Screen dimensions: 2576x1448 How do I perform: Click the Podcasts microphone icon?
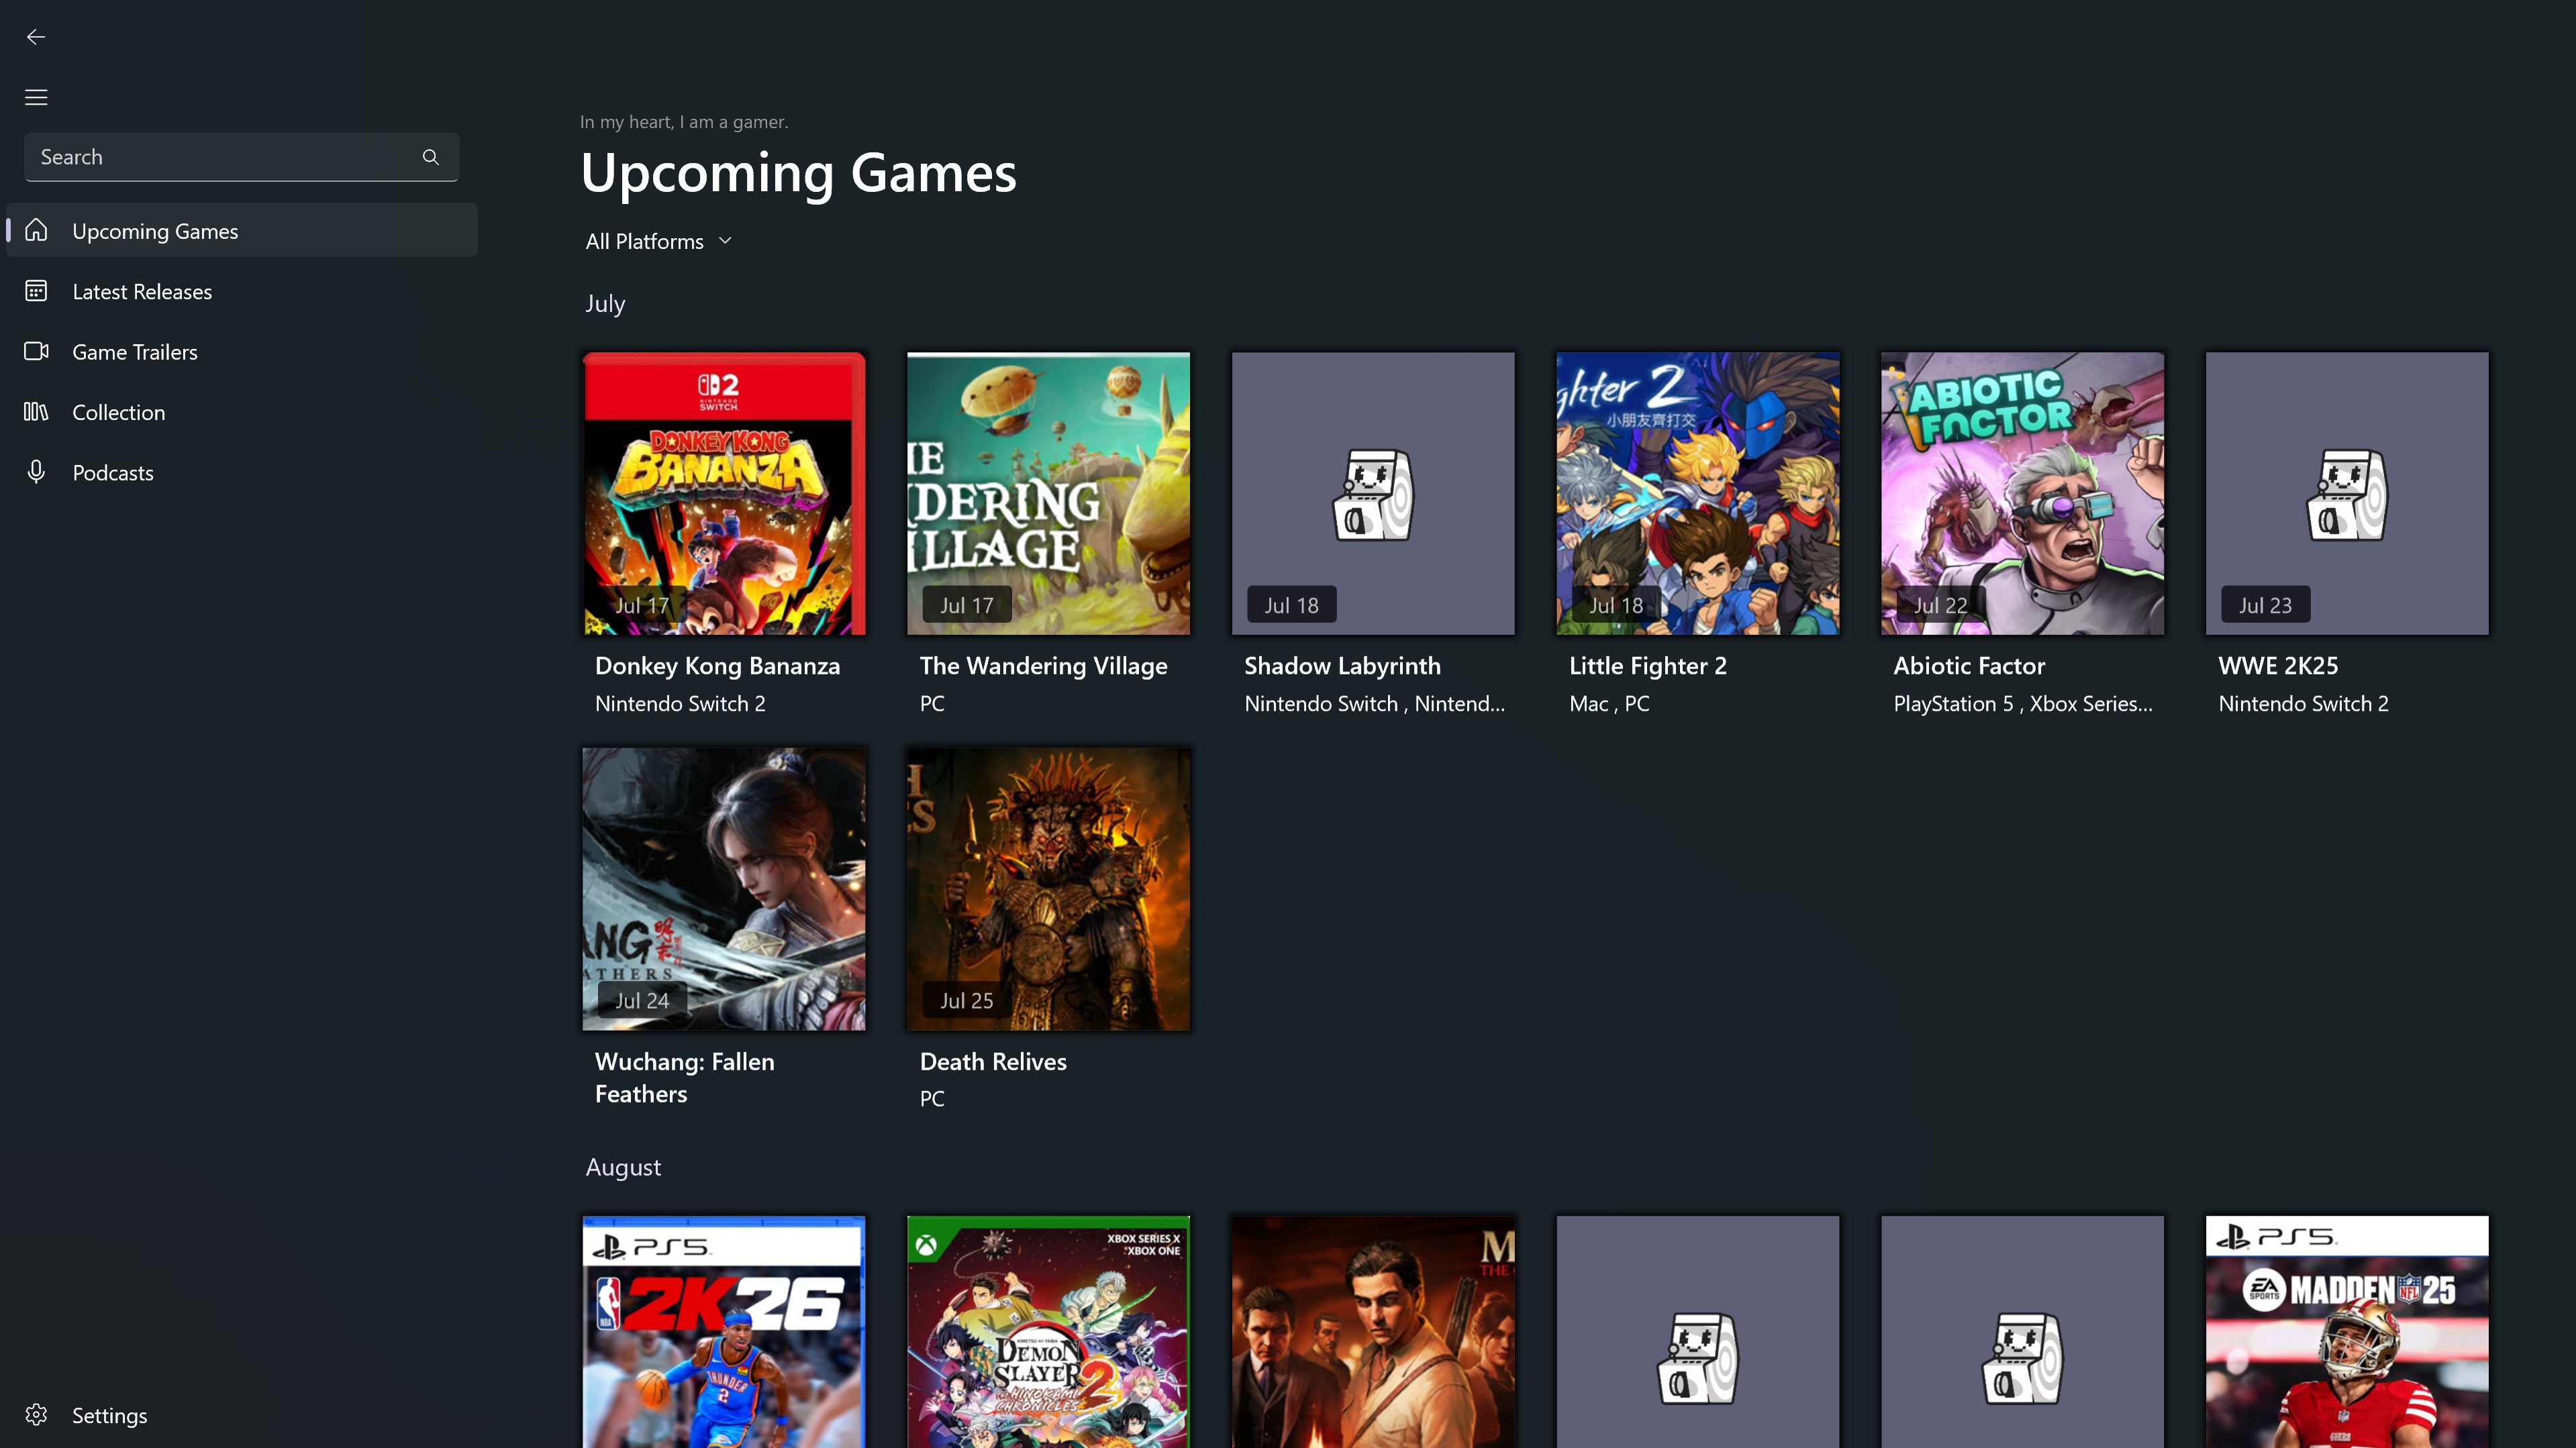[x=36, y=472]
